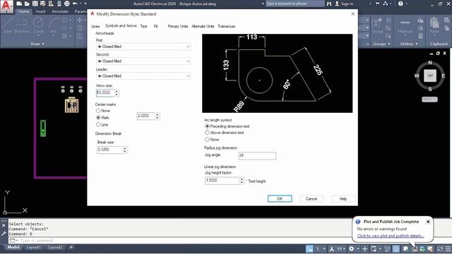
Task: Click the center mark size spinner arrows
Action: [157, 116]
